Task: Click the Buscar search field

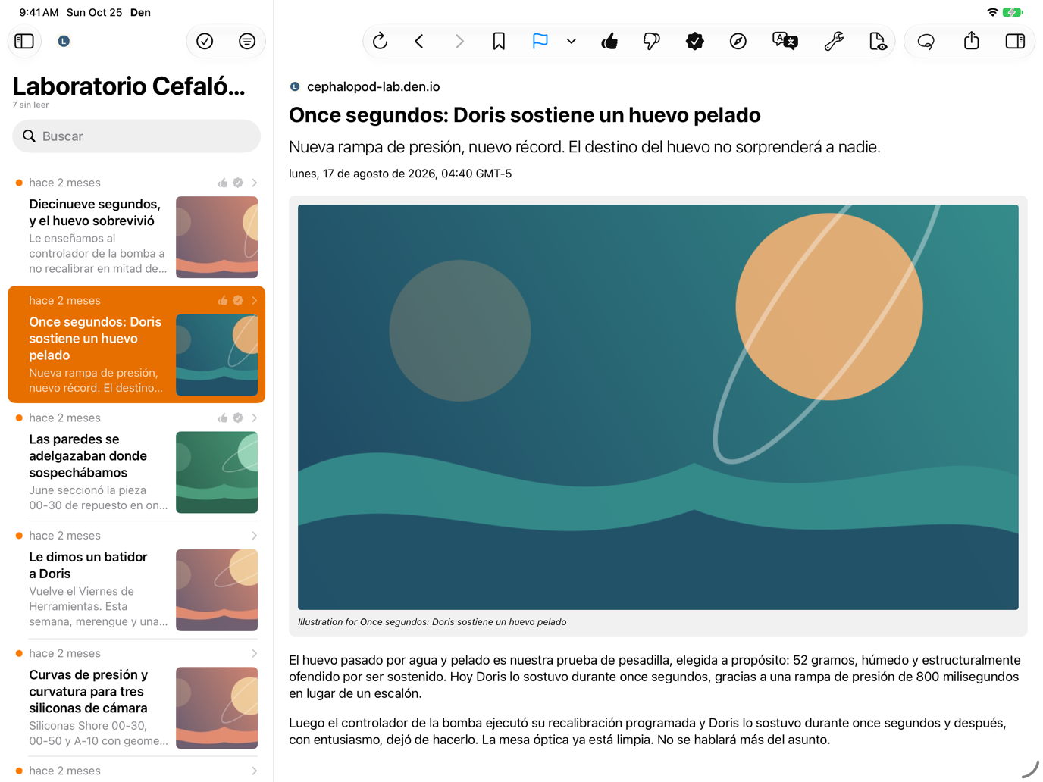Action: (136, 136)
